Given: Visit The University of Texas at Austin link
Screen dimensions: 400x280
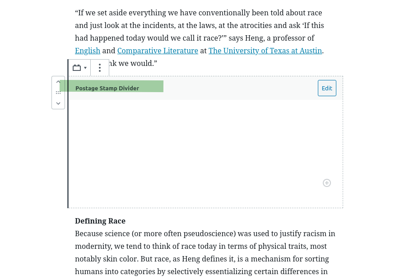Looking at the screenshot, I should pos(265,51).
